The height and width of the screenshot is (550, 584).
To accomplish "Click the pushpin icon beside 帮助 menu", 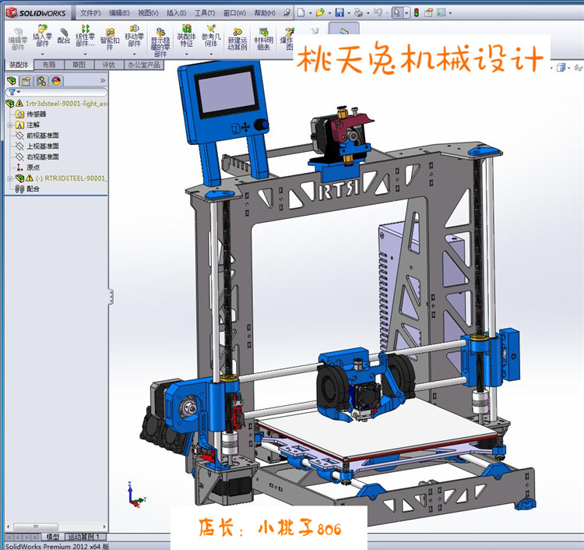I will (x=287, y=12).
